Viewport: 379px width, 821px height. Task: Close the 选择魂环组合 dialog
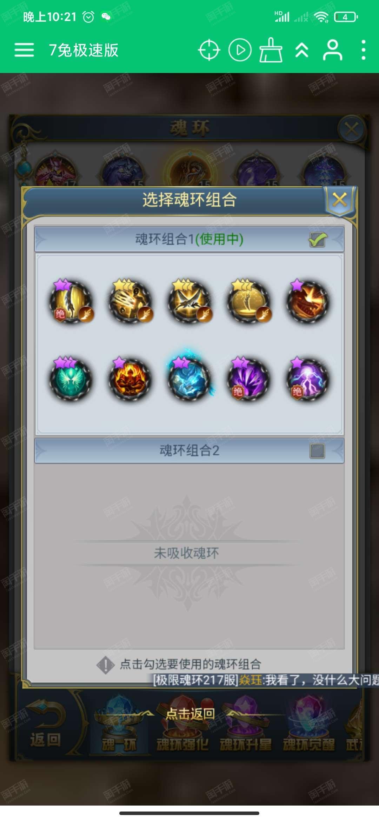click(340, 200)
